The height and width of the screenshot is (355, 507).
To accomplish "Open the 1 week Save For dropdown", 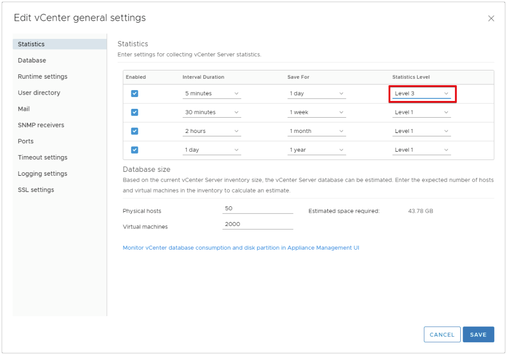I will click(x=317, y=112).
